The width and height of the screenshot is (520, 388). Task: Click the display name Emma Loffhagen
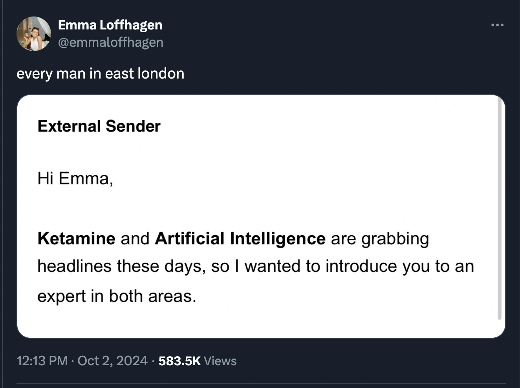click(110, 25)
